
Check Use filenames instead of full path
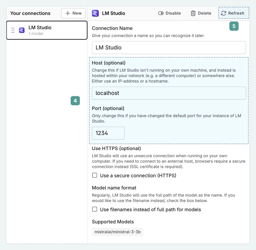pyautogui.click(x=95, y=209)
